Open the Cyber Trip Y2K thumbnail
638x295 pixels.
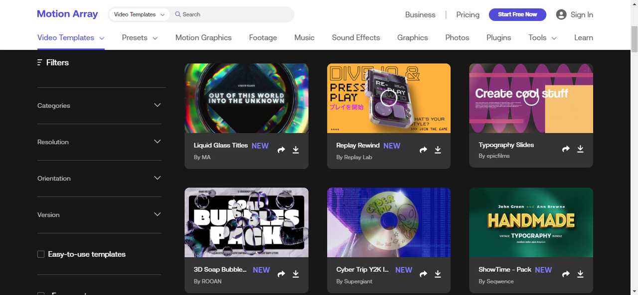[x=389, y=222]
